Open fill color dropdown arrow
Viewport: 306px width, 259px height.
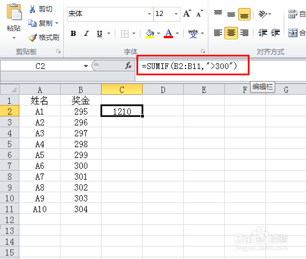(x=159, y=34)
